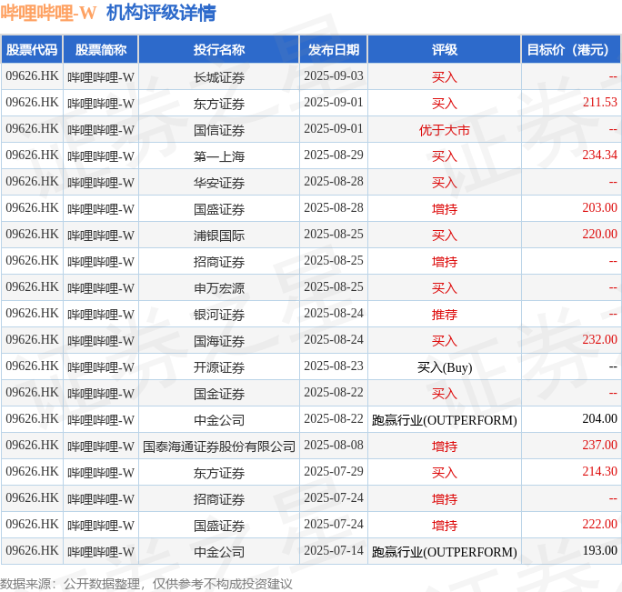Click the 优于大市 rating
622x592 pixels.
point(445,130)
